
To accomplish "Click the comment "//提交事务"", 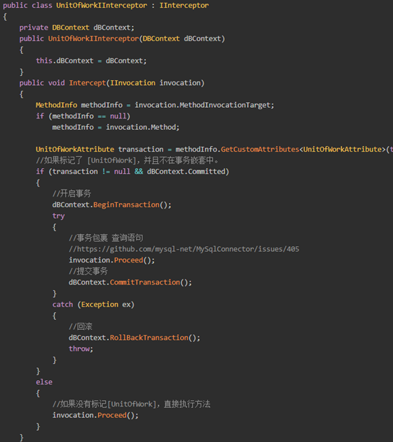I will pos(88,271).
